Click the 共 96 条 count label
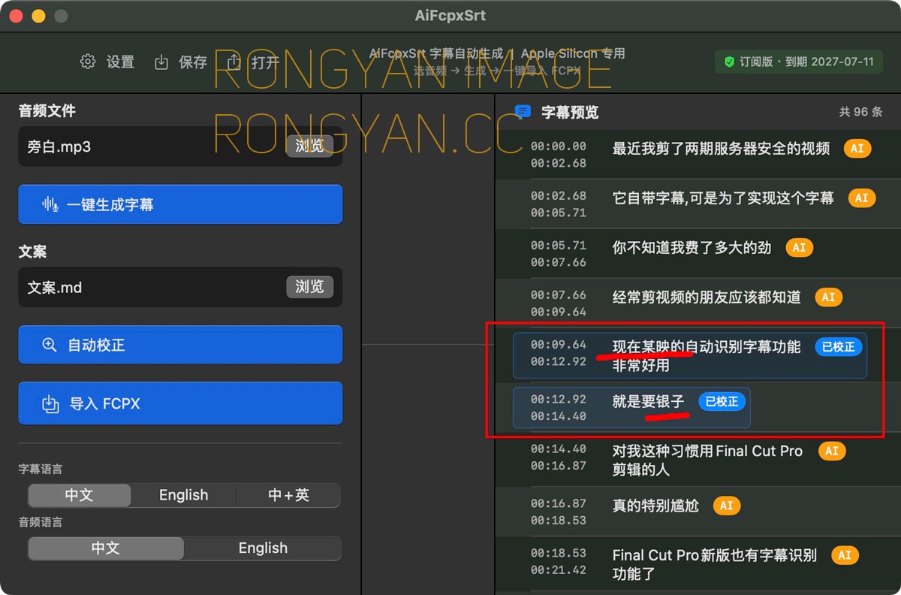Image resolution: width=901 pixels, height=595 pixels. 860,112
